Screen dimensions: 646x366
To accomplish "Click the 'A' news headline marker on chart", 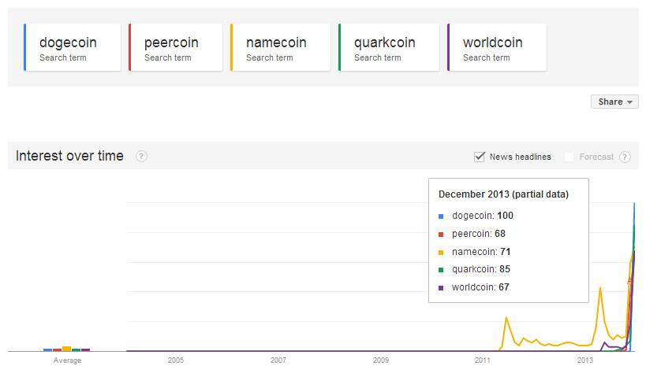I will [x=629, y=280].
